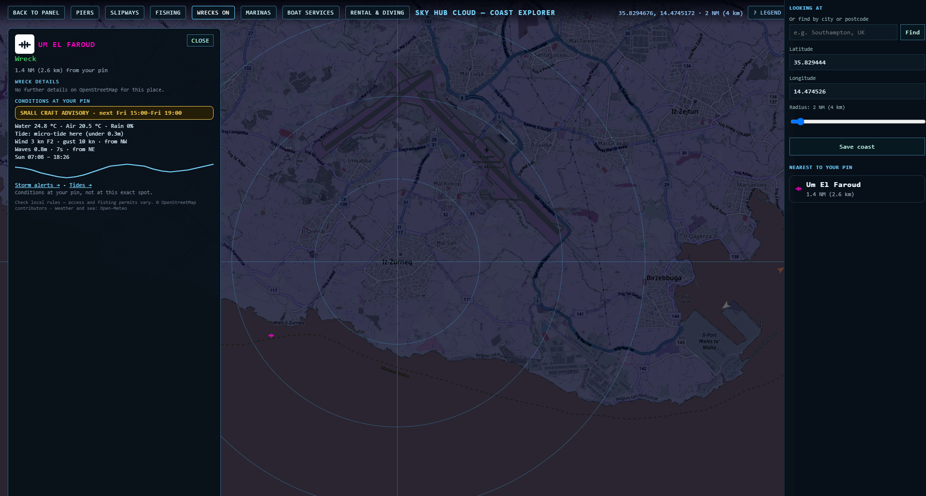Viewport: 926px width, 496px height.
Task: Open the Legend help
Action: (767, 13)
